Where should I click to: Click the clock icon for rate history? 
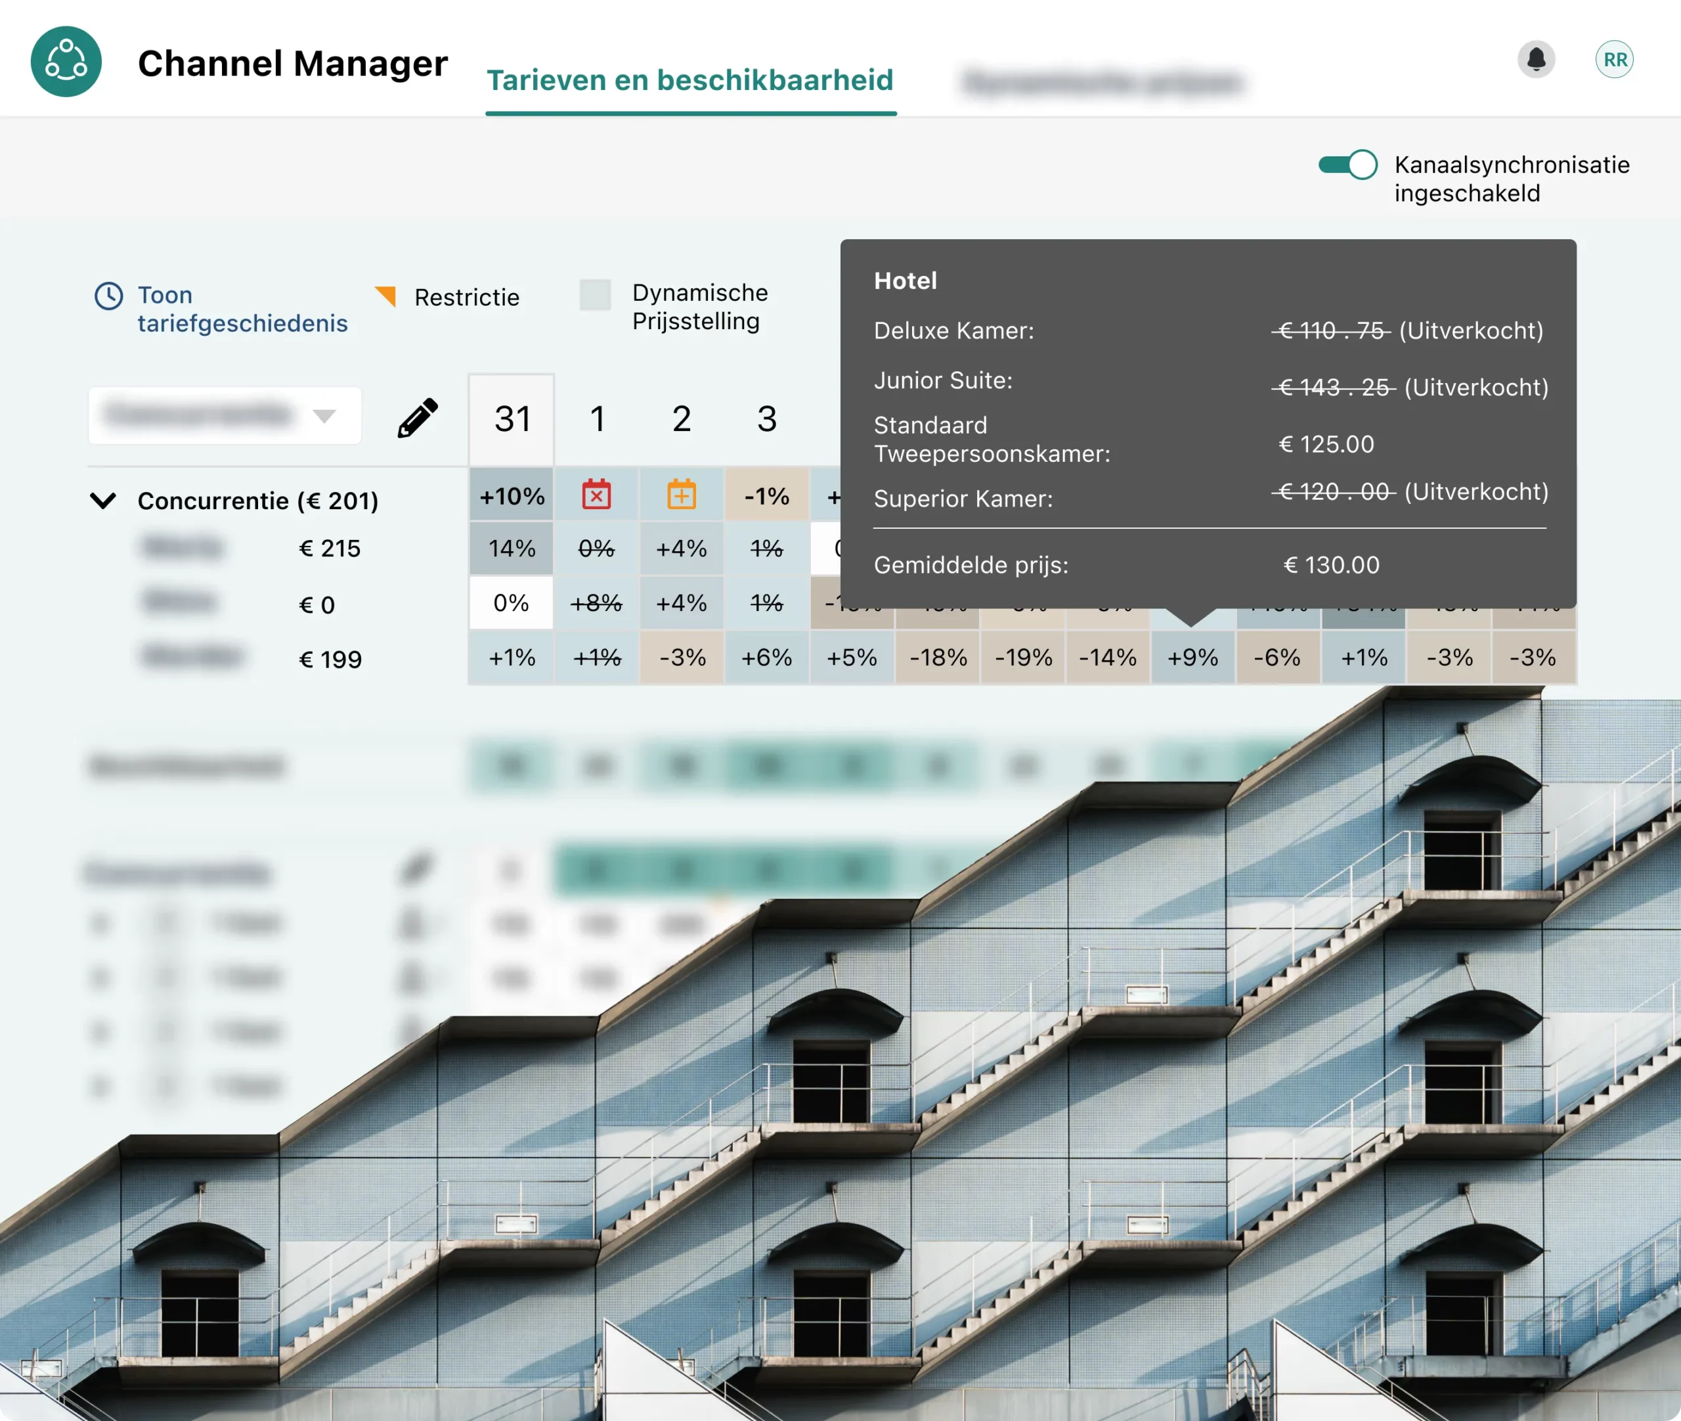click(x=109, y=296)
